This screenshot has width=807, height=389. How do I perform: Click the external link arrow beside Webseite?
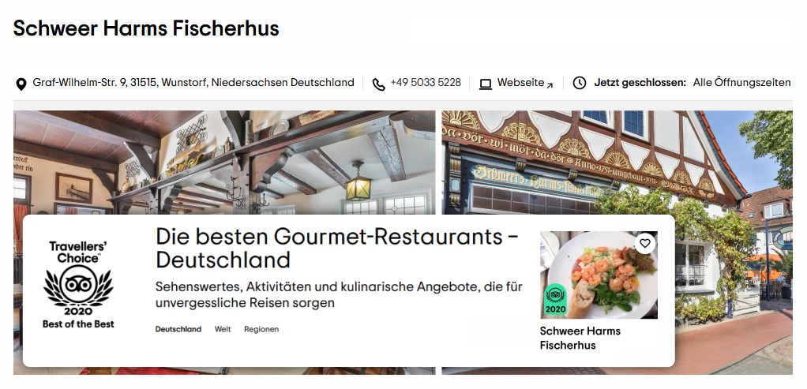(550, 85)
